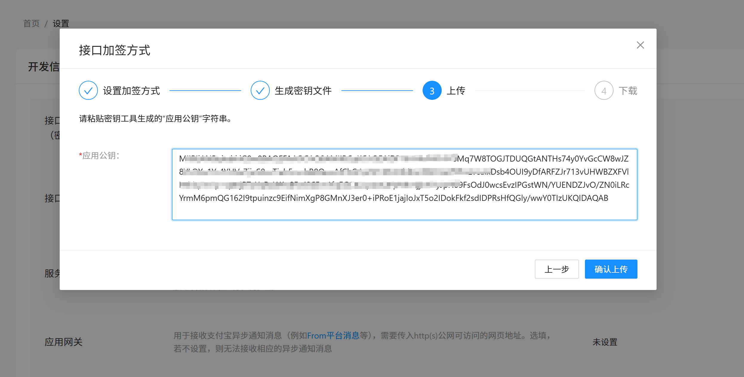The width and height of the screenshot is (744, 377).
Task: Click the 生成密钥文件 step checkmark icon
Action: pyautogui.click(x=260, y=91)
